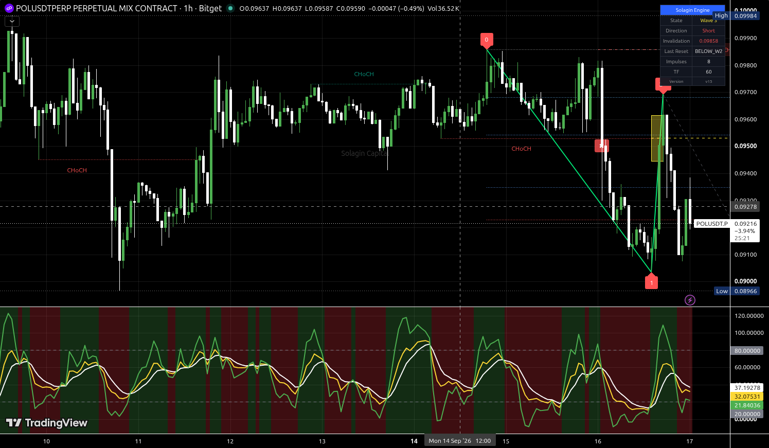Image resolution: width=769 pixels, height=448 pixels.
Task: Open the POLUSDTPERP PERPETUAL MIX CONTRACT symbol title
Action: (97, 8)
